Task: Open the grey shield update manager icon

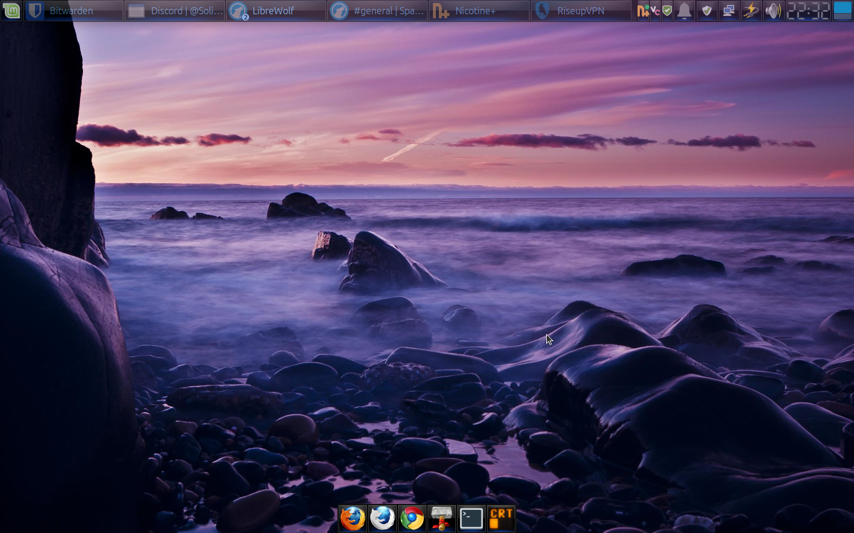Action: click(x=706, y=11)
